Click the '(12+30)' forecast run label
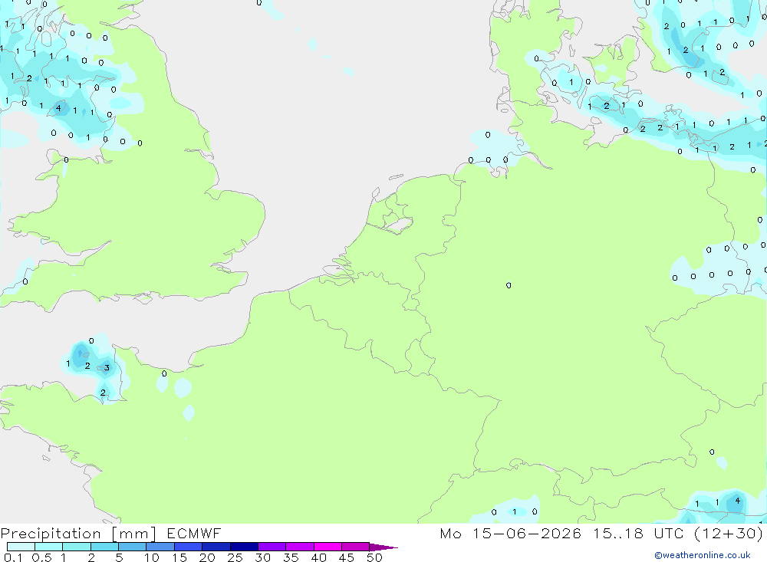 coord(729,534)
